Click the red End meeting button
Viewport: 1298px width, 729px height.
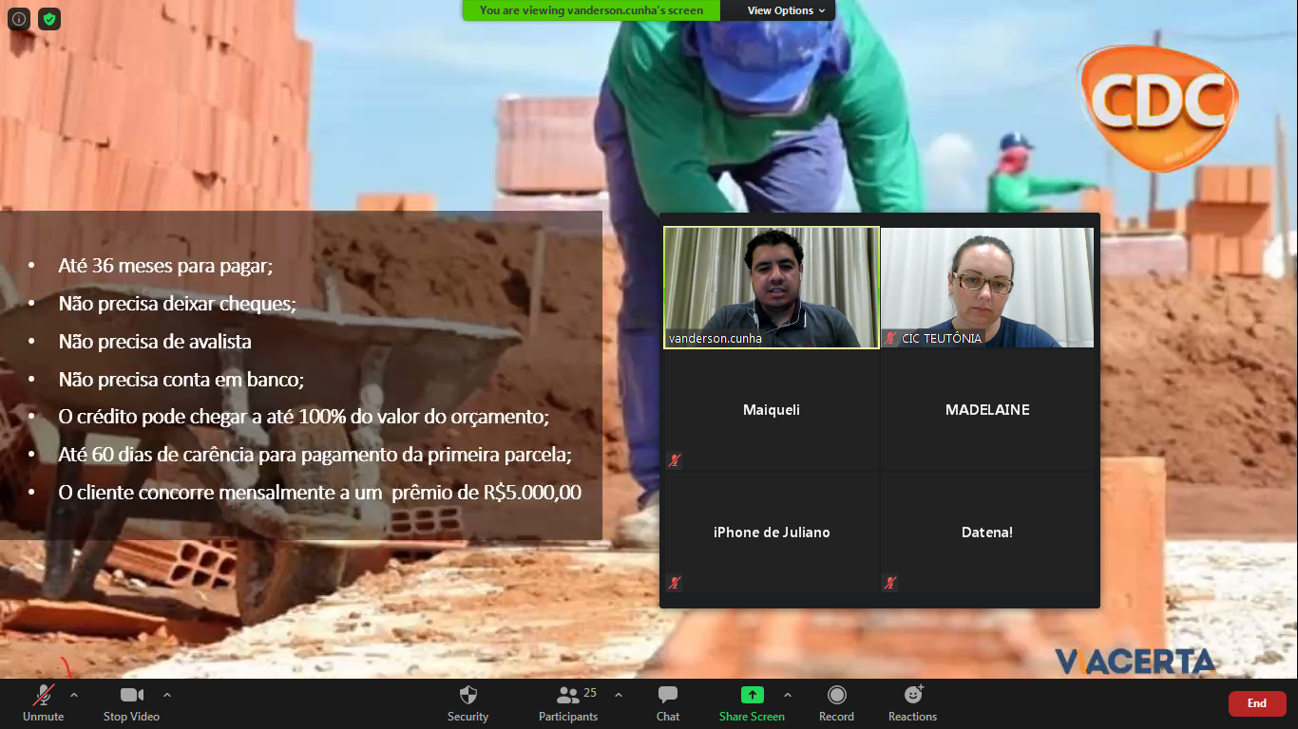pyautogui.click(x=1256, y=703)
